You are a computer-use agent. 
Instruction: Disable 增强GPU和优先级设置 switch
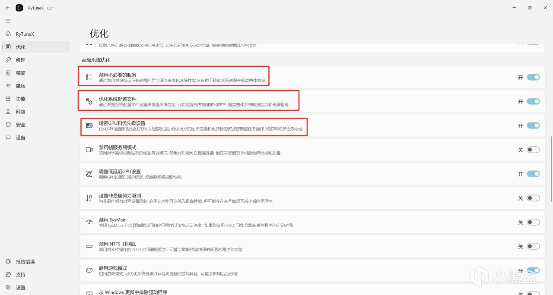[533, 126]
